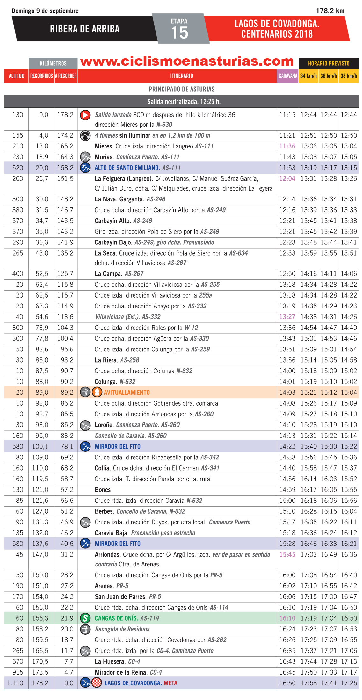Select the Concello de Caravia. AS-260 entry
Image resolution: width=362 pixels, height=700 pixels.
(131, 436)
